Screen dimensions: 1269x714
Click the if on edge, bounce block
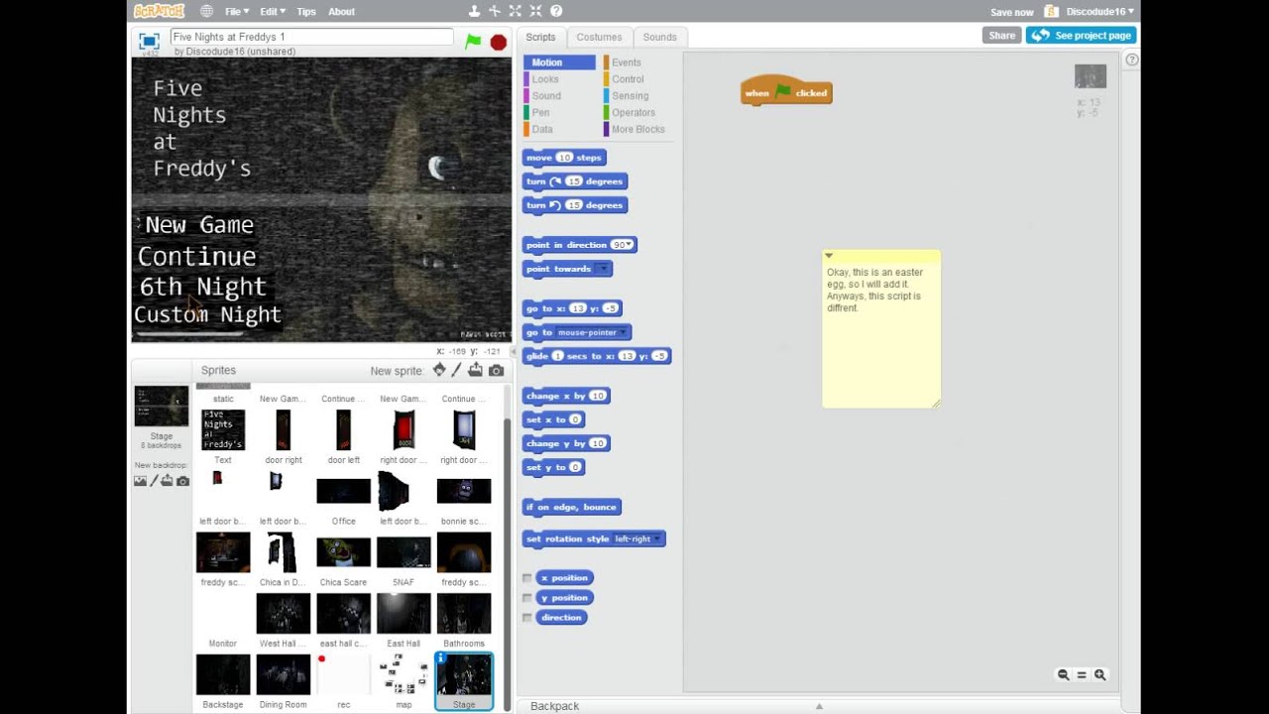571,507
